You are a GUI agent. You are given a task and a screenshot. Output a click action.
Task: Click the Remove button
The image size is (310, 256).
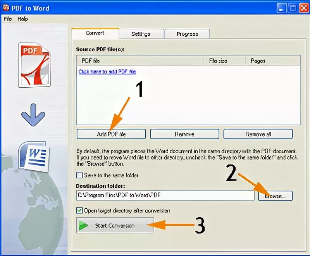184,134
